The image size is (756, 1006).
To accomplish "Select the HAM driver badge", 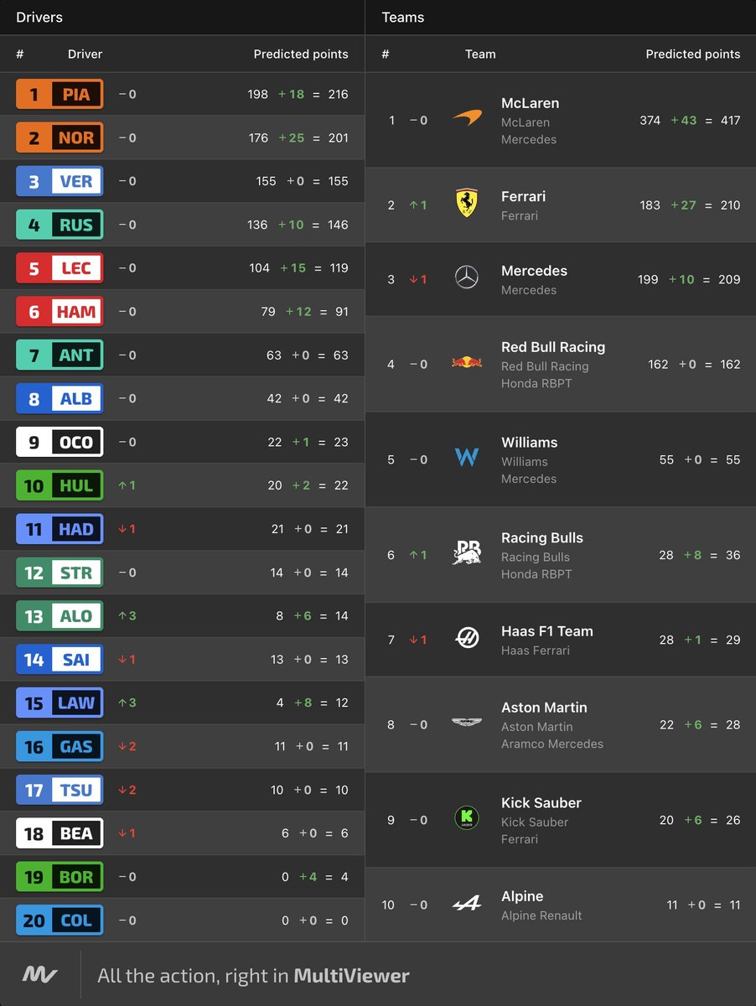I will pyautogui.click(x=60, y=312).
